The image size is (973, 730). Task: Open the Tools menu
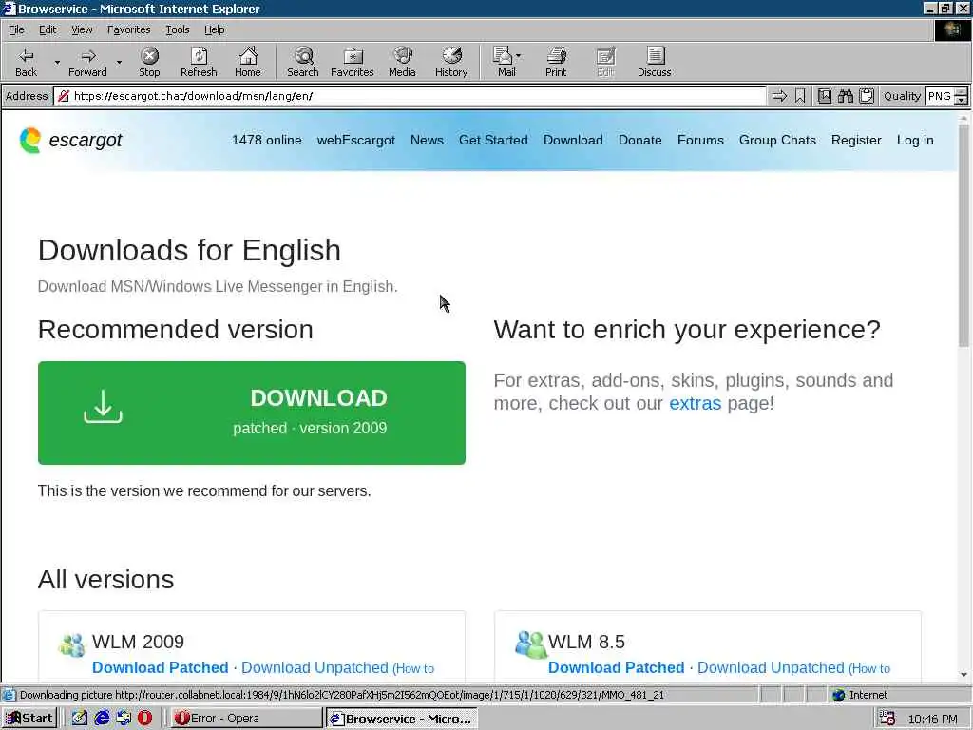[x=177, y=29]
